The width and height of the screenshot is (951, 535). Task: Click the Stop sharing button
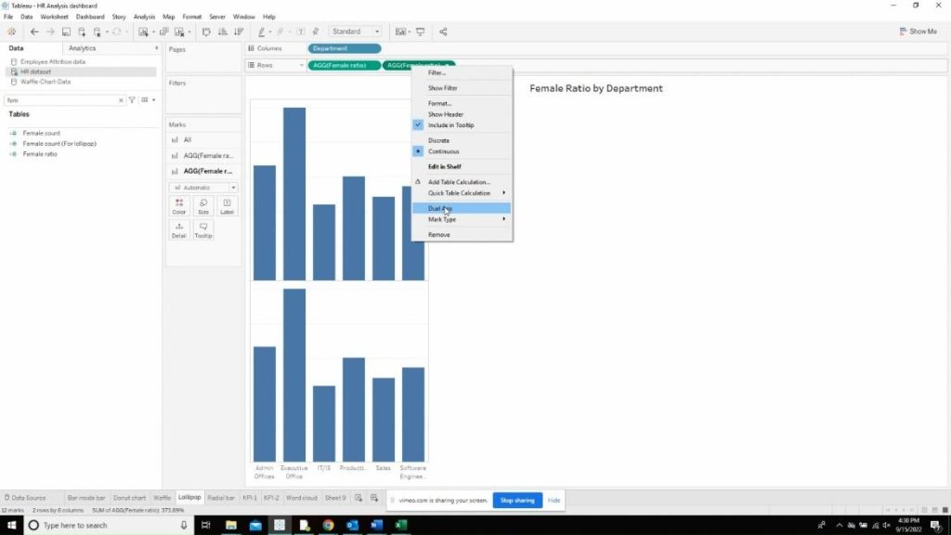point(517,501)
